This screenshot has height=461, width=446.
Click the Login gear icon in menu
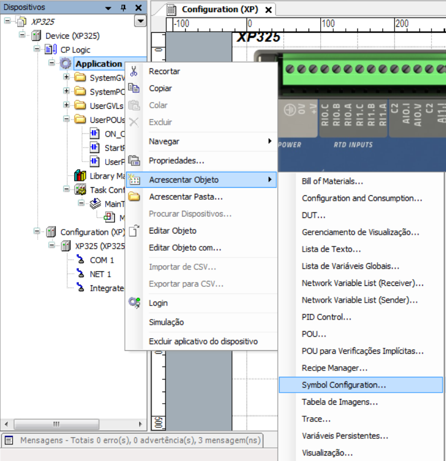click(x=133, y=302)
